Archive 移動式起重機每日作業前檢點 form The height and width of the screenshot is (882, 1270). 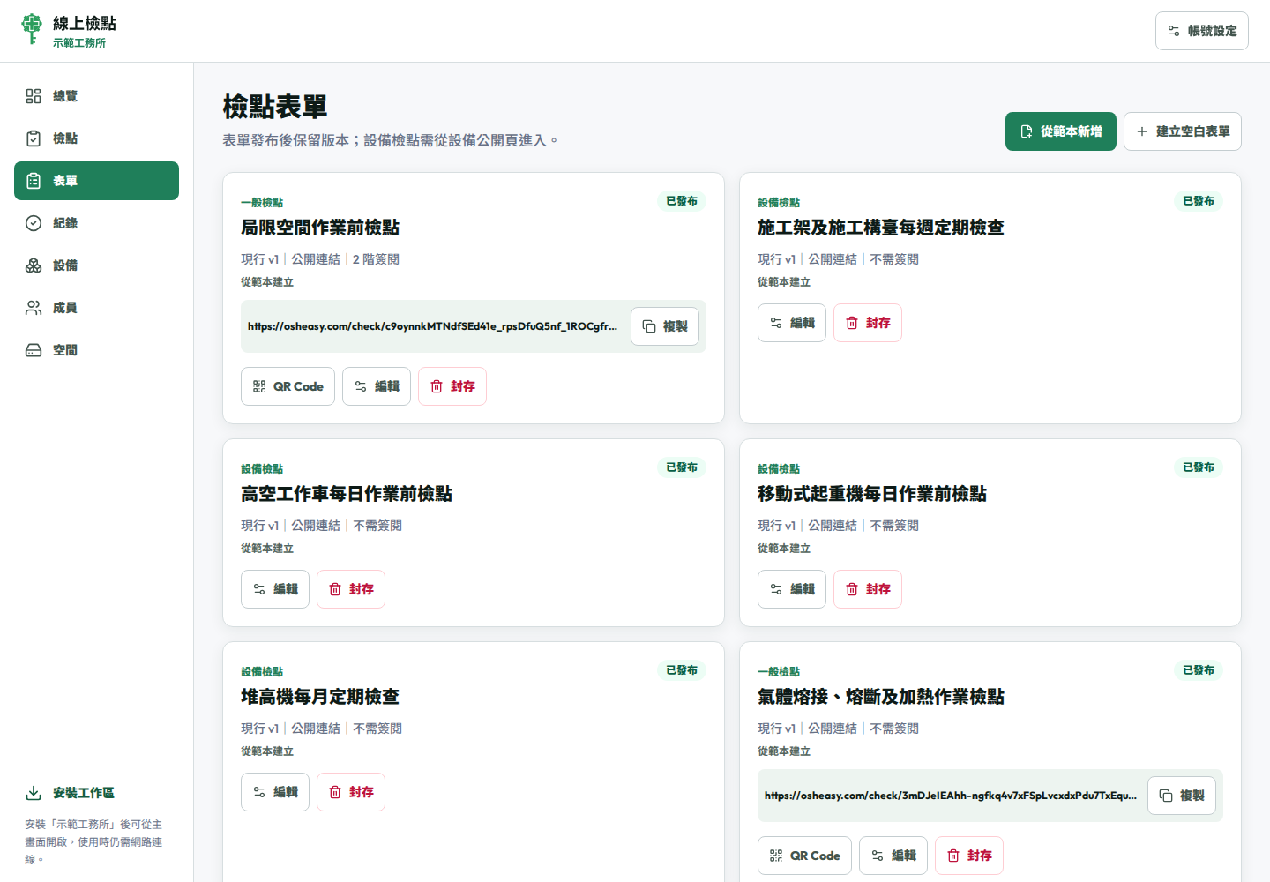868,589
